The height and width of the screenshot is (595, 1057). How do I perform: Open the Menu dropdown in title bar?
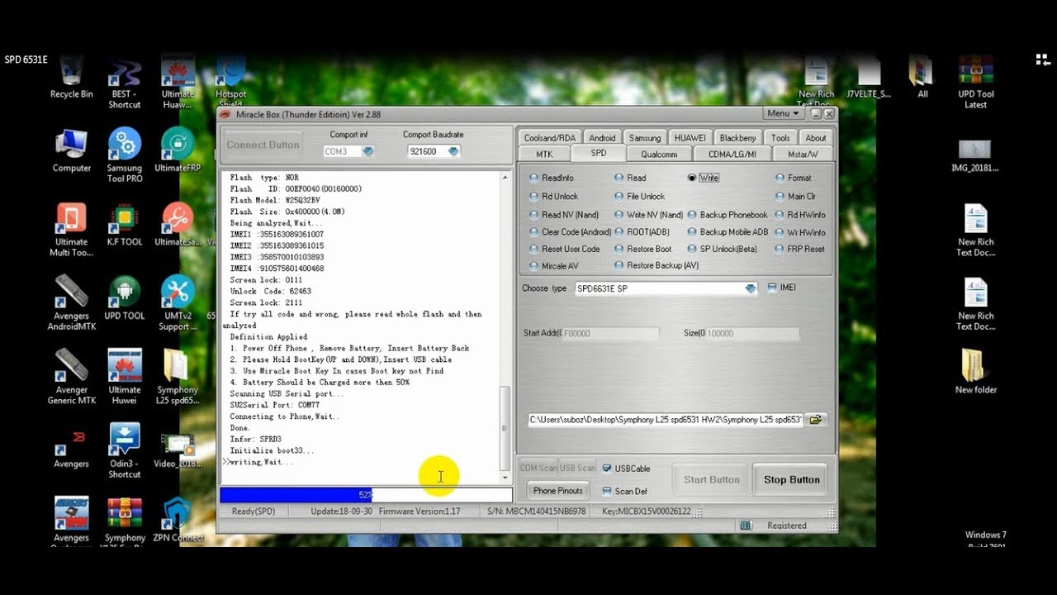pyautogui.click(x=784, y=113)
